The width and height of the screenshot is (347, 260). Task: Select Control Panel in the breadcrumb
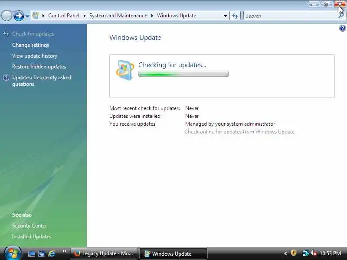64,16
